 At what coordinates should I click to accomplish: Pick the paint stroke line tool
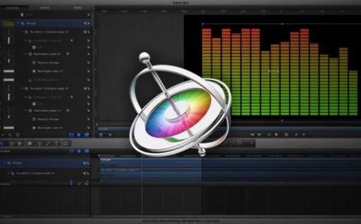pyautogui.click(x=48, y=143)
